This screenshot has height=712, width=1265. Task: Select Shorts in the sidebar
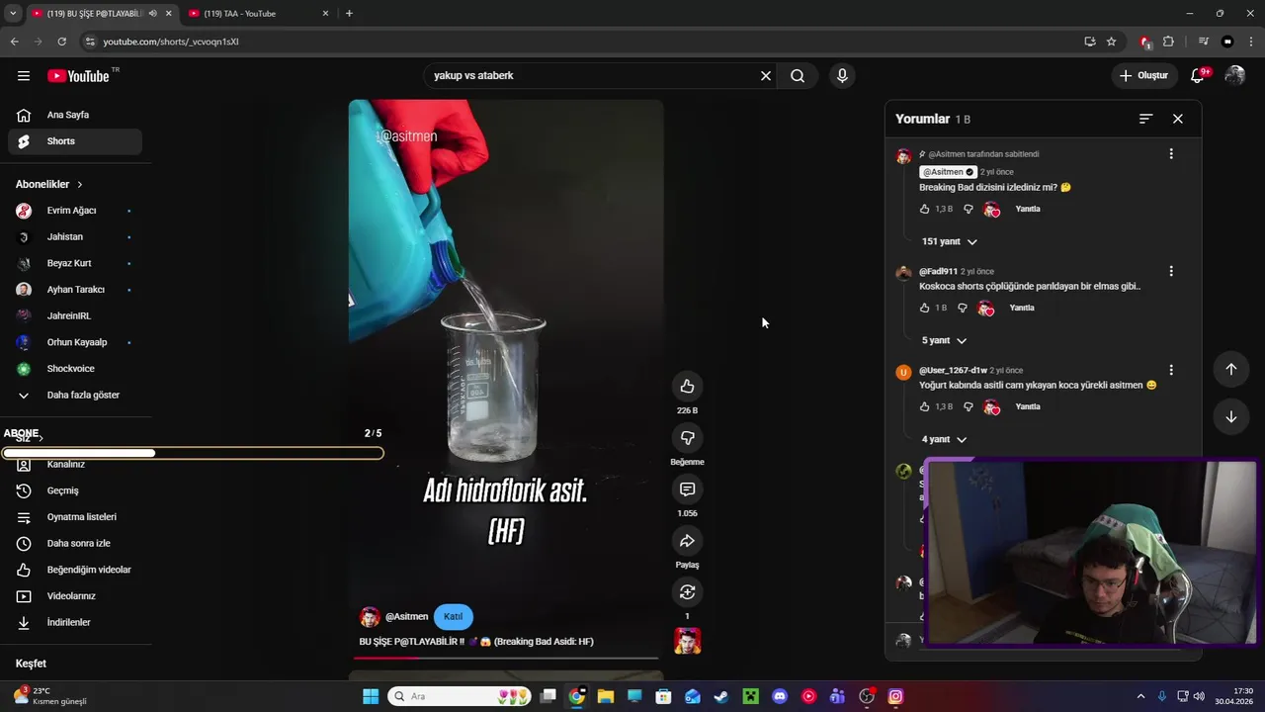[x=75, y=141]
